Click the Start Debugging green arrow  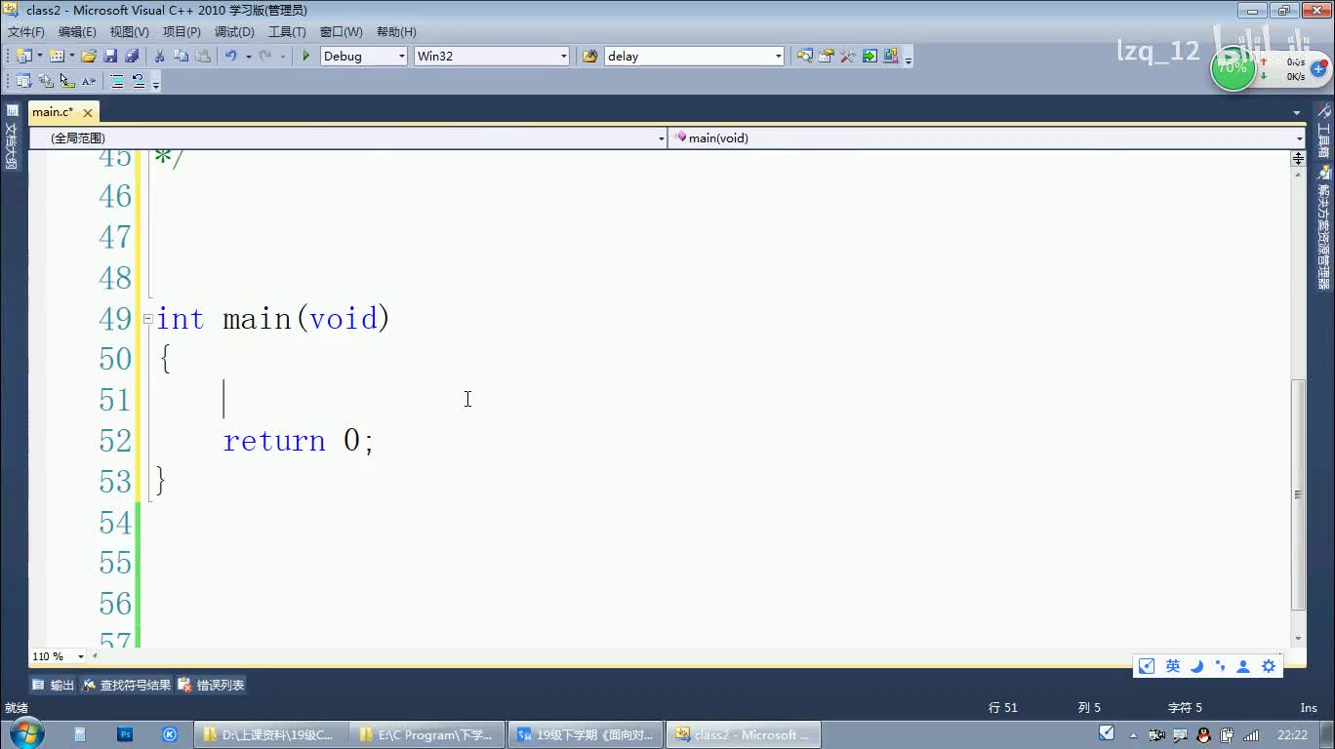click(x=306, y=57)
